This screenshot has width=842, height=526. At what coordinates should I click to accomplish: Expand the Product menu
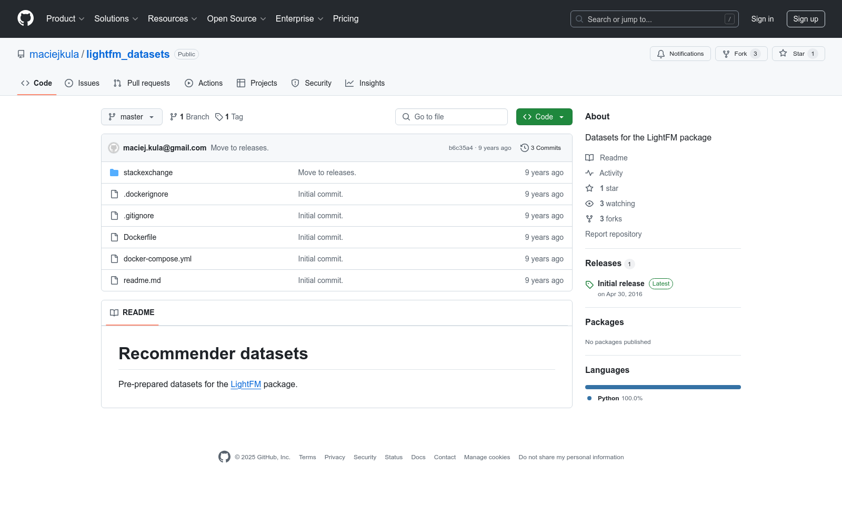click(65, 18)
